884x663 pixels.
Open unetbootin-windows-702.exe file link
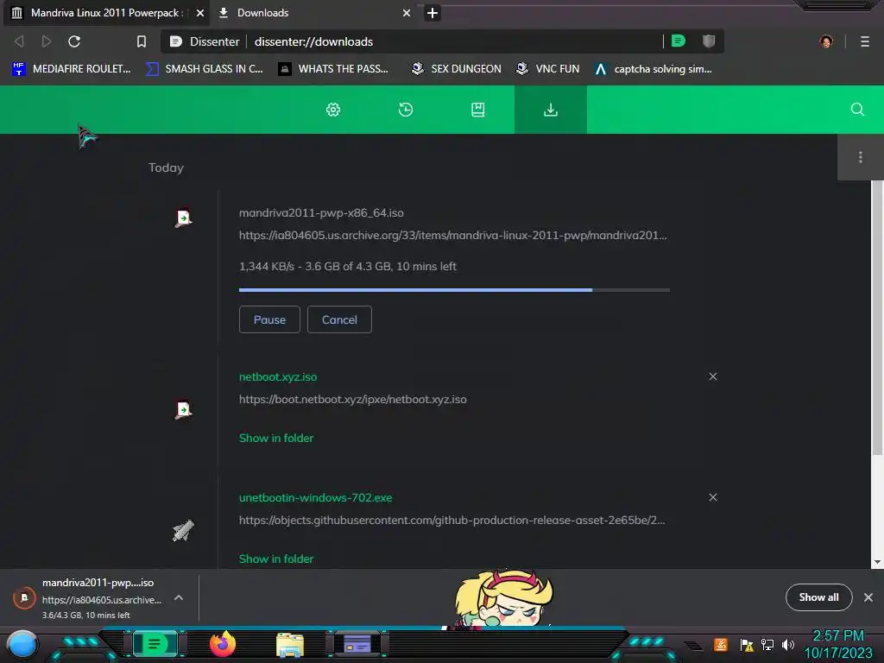coord(316,498)
